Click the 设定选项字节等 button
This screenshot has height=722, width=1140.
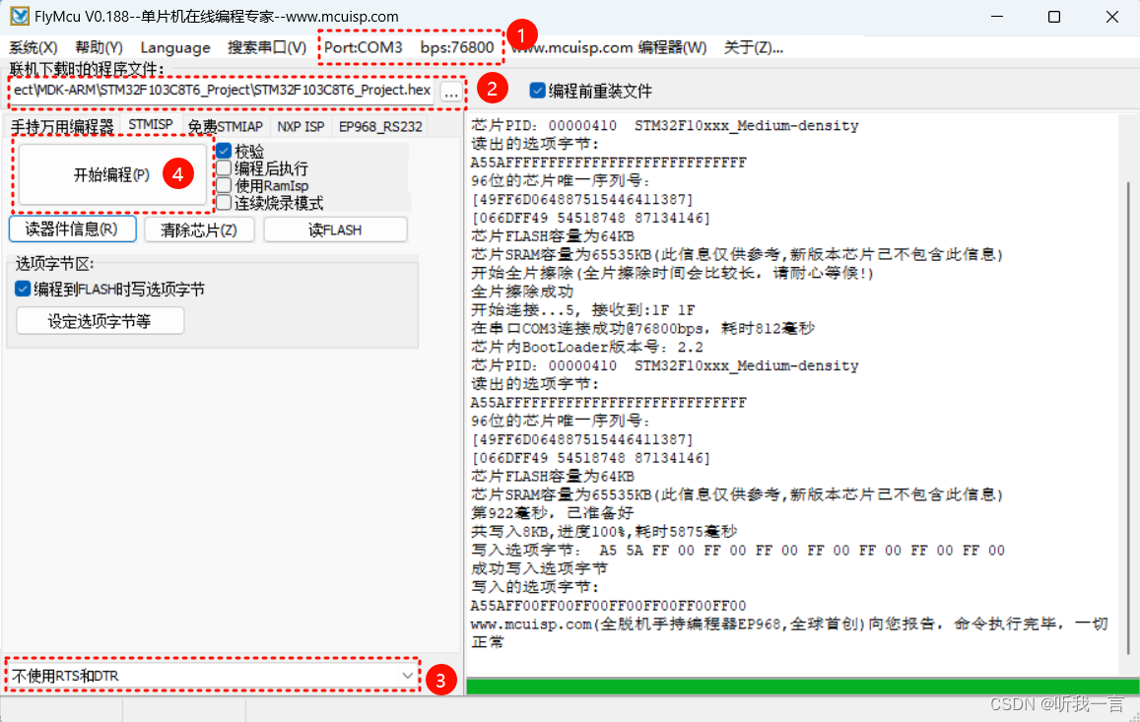click(100, 320)
